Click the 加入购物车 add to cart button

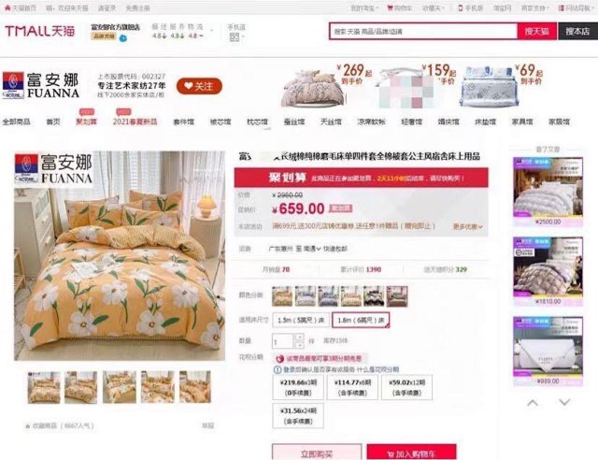tap(411, 453)
